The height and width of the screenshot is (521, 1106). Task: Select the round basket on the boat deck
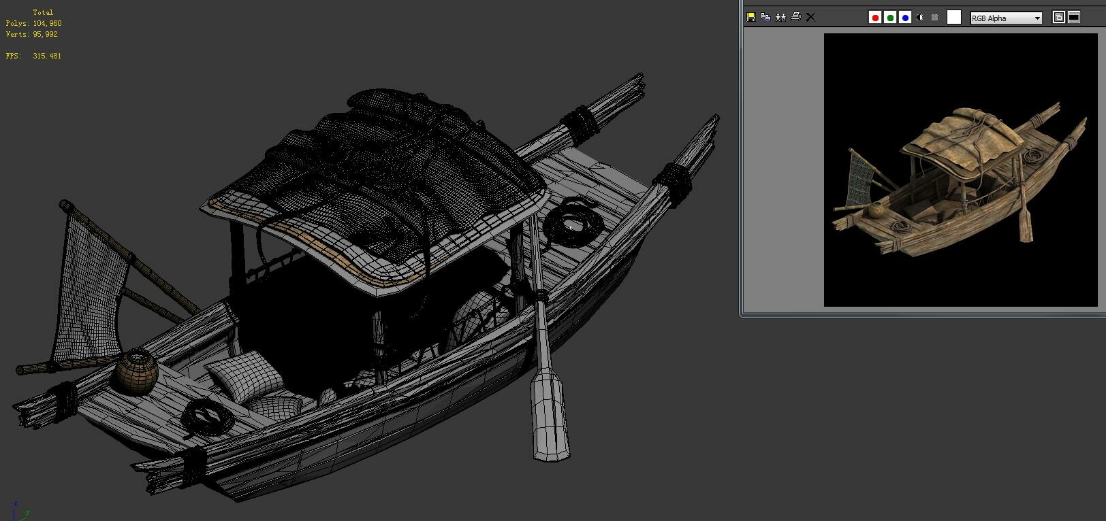[x=136, y=373]
